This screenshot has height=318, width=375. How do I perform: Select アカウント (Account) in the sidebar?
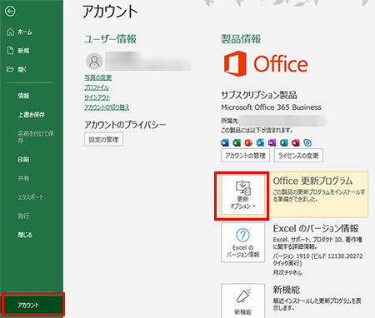click(32, 305)
